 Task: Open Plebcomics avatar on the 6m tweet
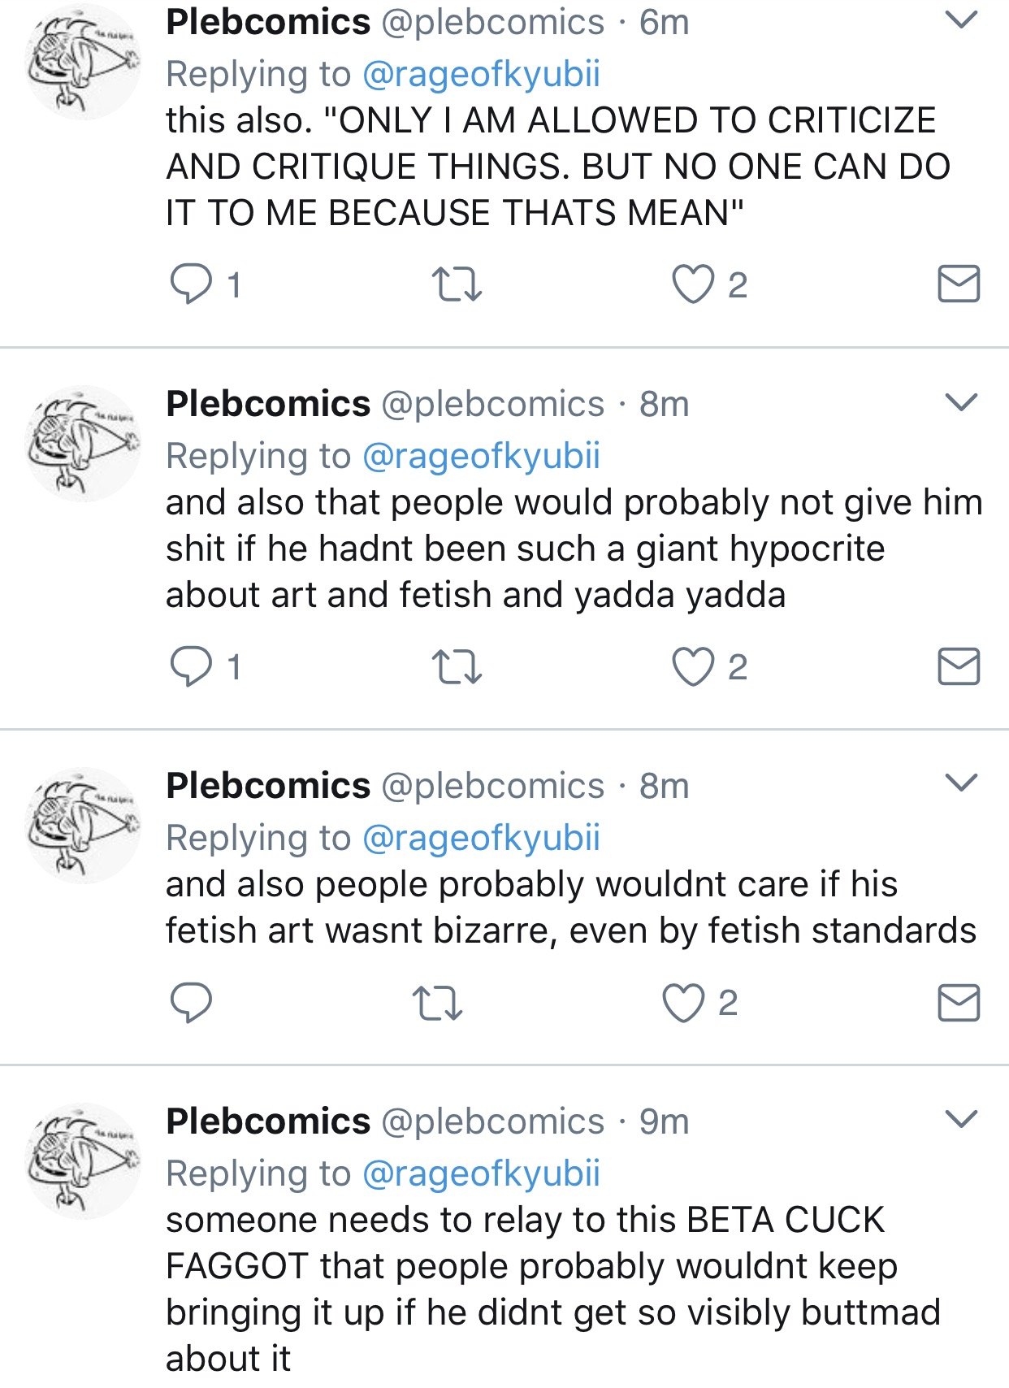[x=83, y=63]
